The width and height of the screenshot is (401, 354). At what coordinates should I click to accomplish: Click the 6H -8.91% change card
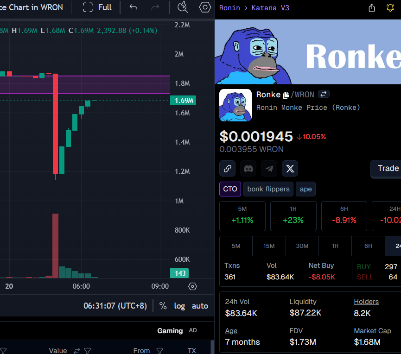344,216
